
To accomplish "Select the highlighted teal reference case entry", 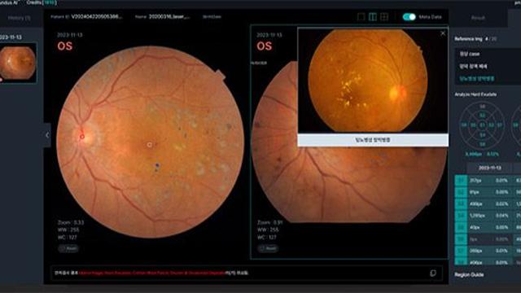I will click(x=477, y=79).
